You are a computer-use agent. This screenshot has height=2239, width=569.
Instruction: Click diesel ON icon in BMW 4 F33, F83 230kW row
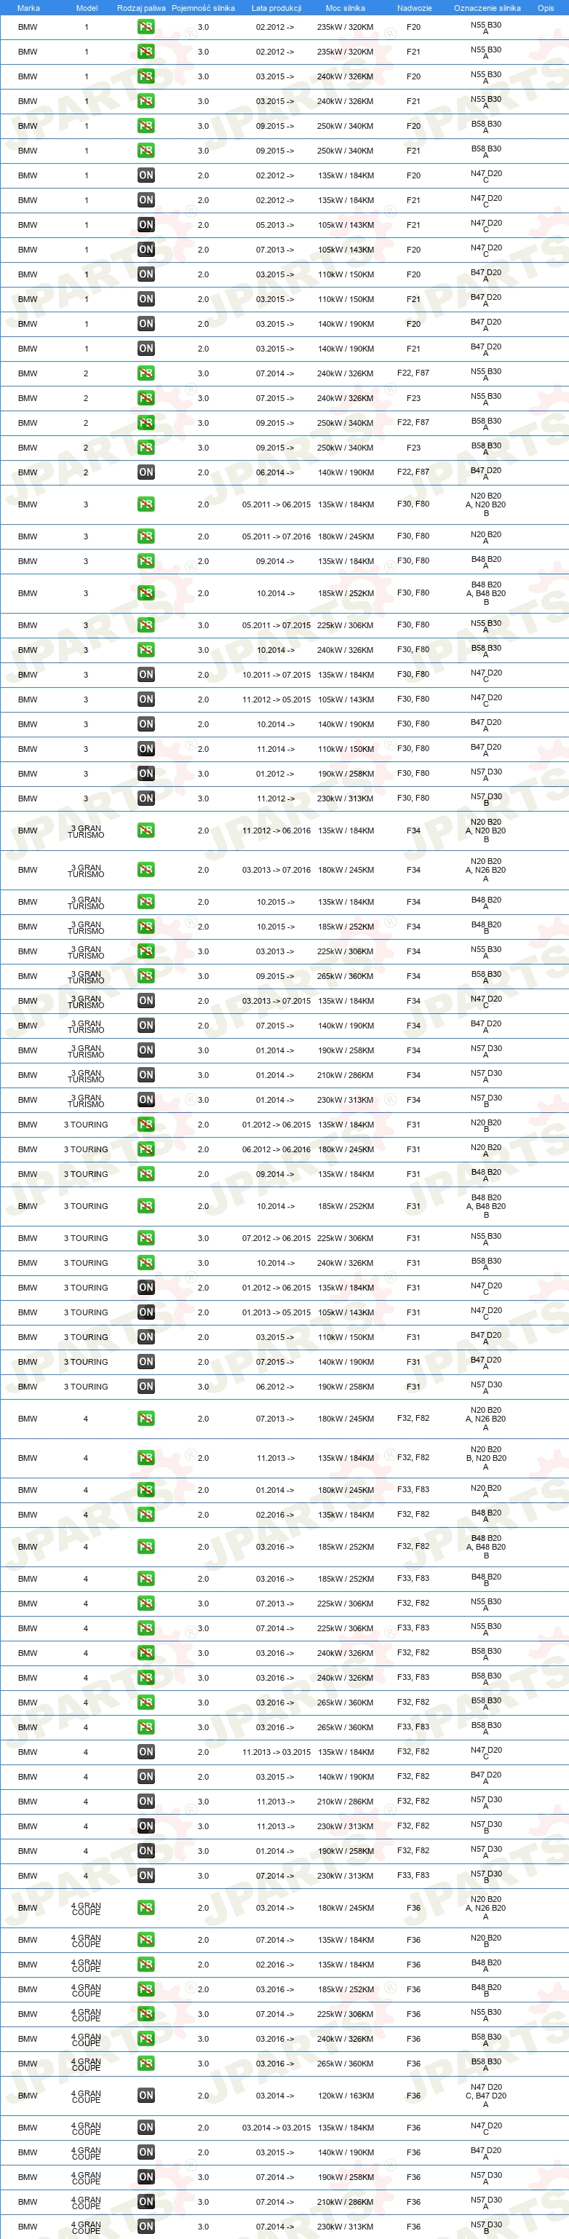(x=146, y=1876)
